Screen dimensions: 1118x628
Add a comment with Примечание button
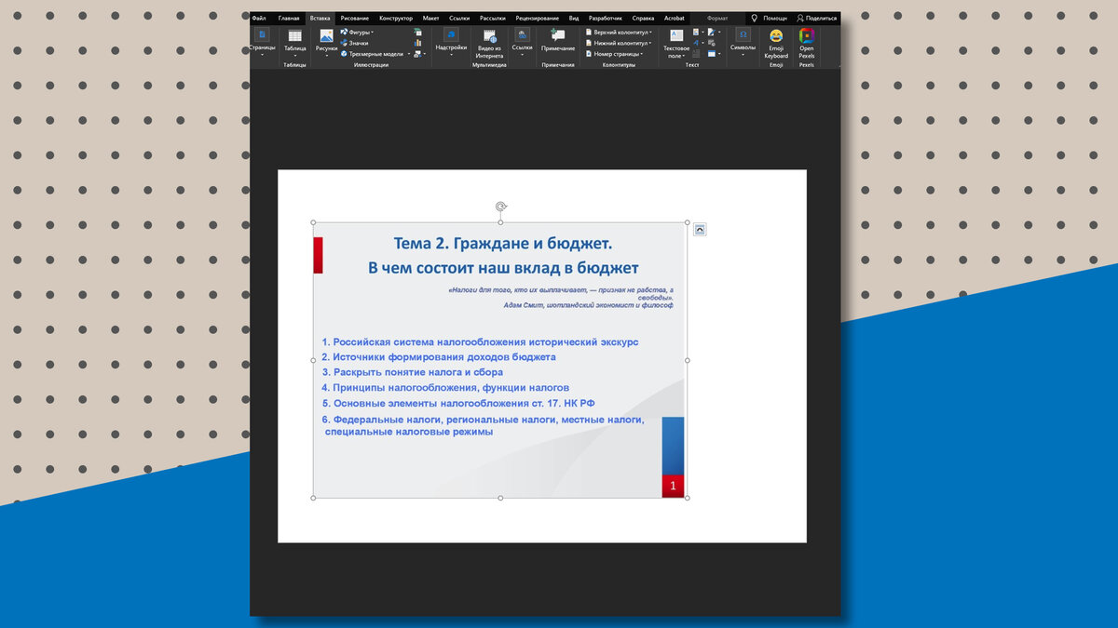558,40
